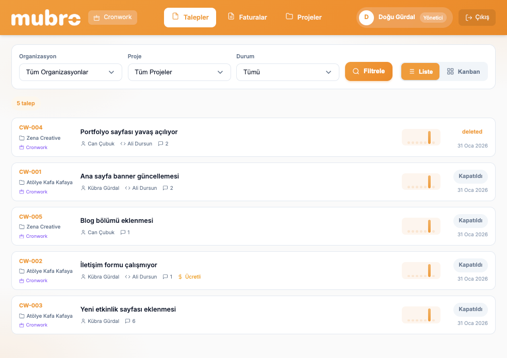The image size is (507, 358).
Task: Click the Ücretli dollar icon on CW-002
Action: (x=180, y=277)
